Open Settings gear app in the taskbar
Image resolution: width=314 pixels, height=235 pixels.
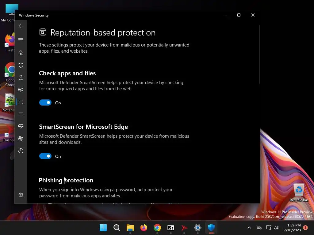click(198, 228)
